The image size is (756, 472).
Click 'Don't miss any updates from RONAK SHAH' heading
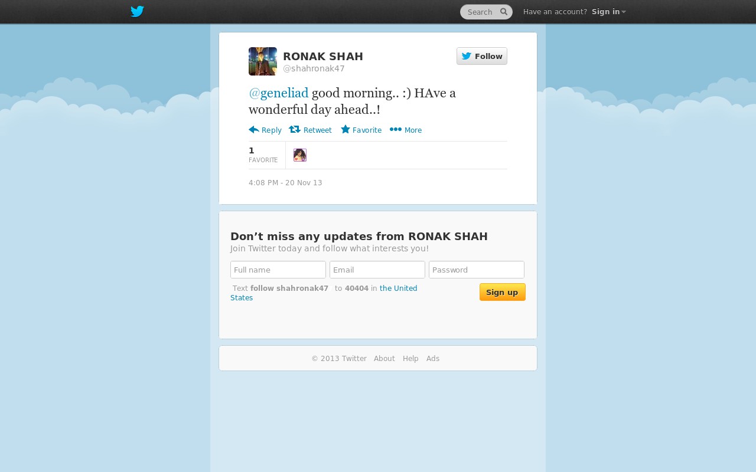click(x=359, y=237)
